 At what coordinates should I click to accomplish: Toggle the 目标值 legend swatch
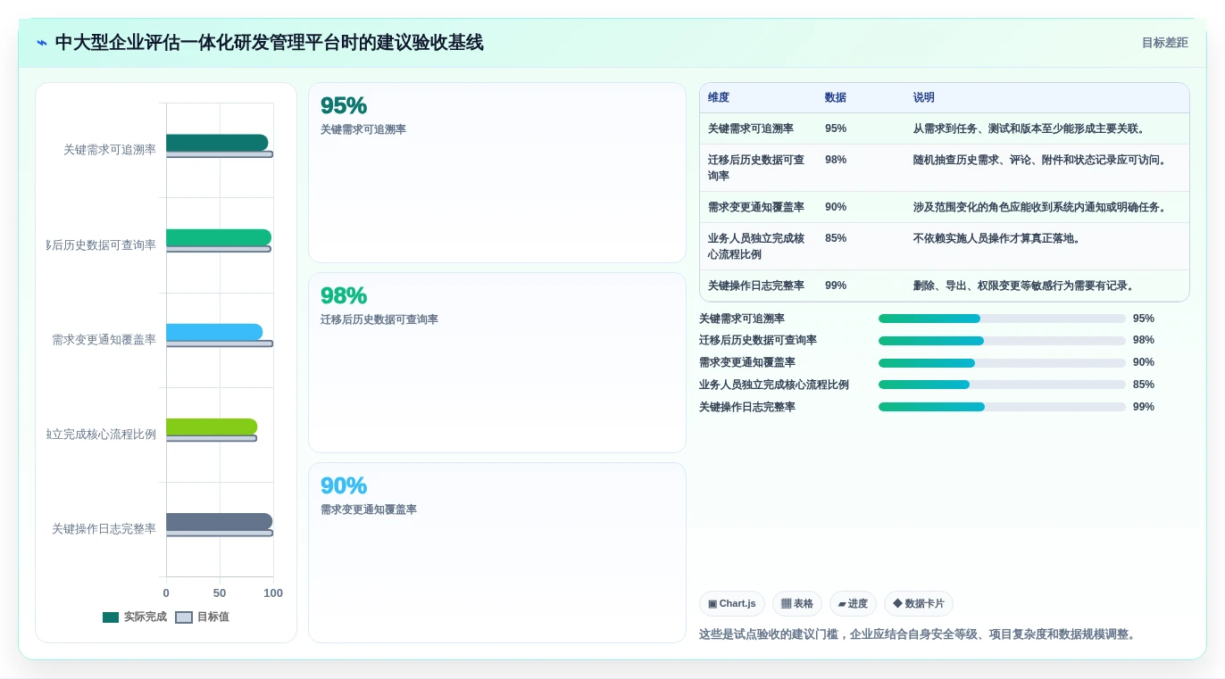tap(184, 617)
